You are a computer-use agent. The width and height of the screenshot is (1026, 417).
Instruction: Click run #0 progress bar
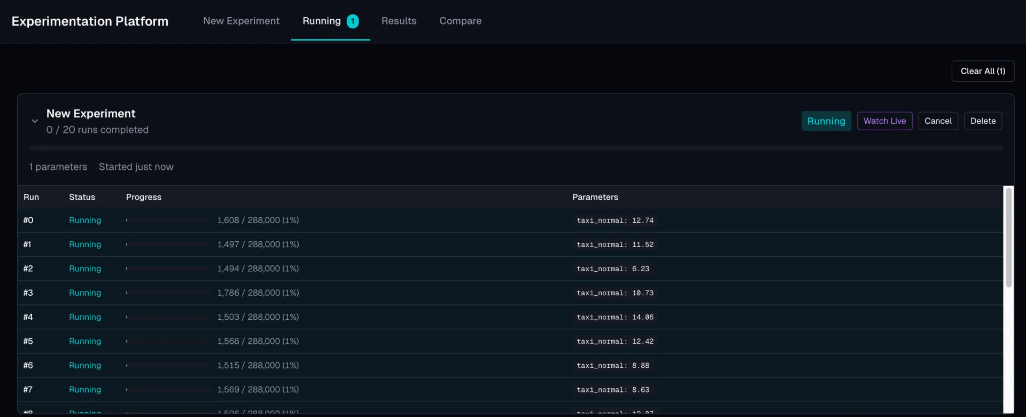169,221
